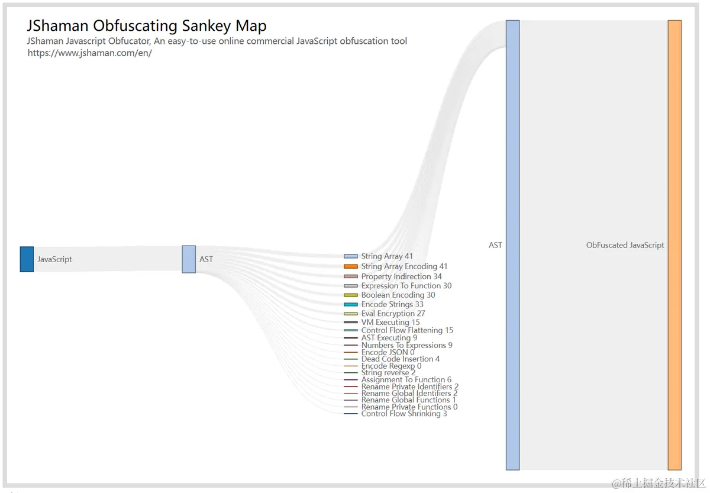
Task: Click the 'Rename Global Identifiers 2' label
Action: coord(409,394)
